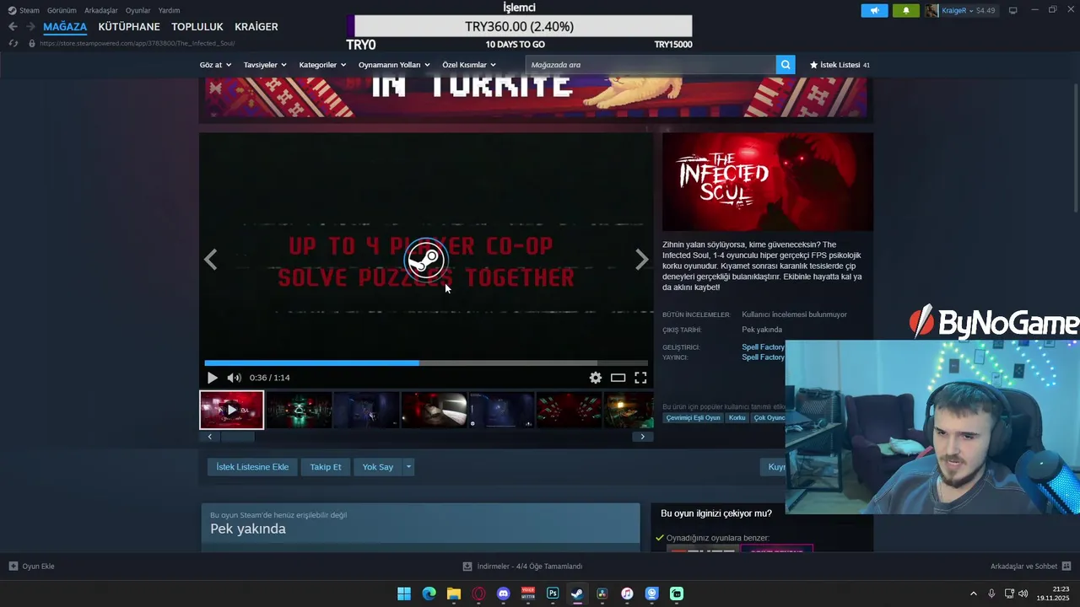Reload the store page
This screenshot has height=607, width=1080.
click(x=13, y=43)
